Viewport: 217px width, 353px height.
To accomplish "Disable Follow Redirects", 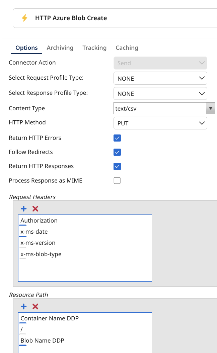I will coord(117,152).
